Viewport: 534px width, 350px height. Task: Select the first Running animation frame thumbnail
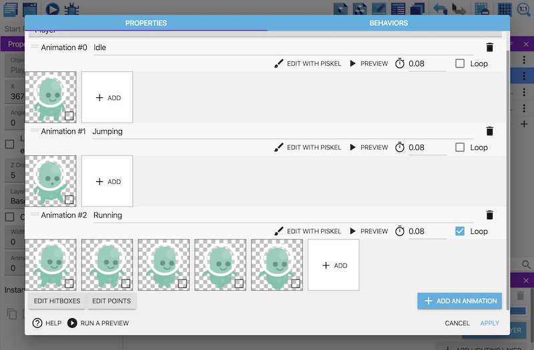click(x=50, y=265)
